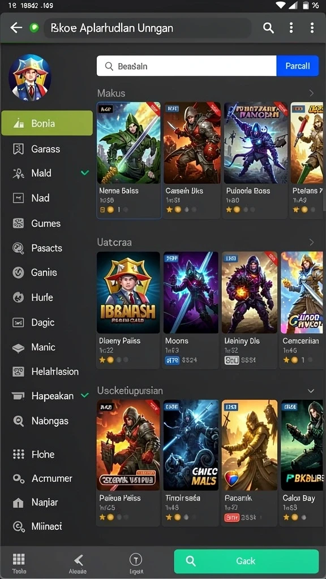Click the Hapeakan sidebar icon
The height and width of the screenshot is (579, 326).
click(x=18, y=396)
